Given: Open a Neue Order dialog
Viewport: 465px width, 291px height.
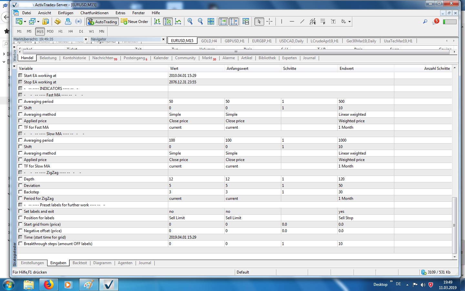Looking at the screenshot, I should pos(134,22).
